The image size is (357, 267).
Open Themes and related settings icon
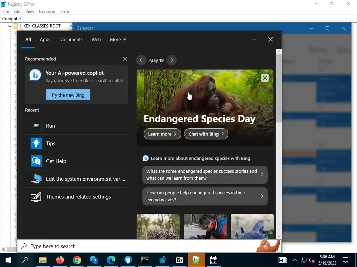tap(36, 197)
